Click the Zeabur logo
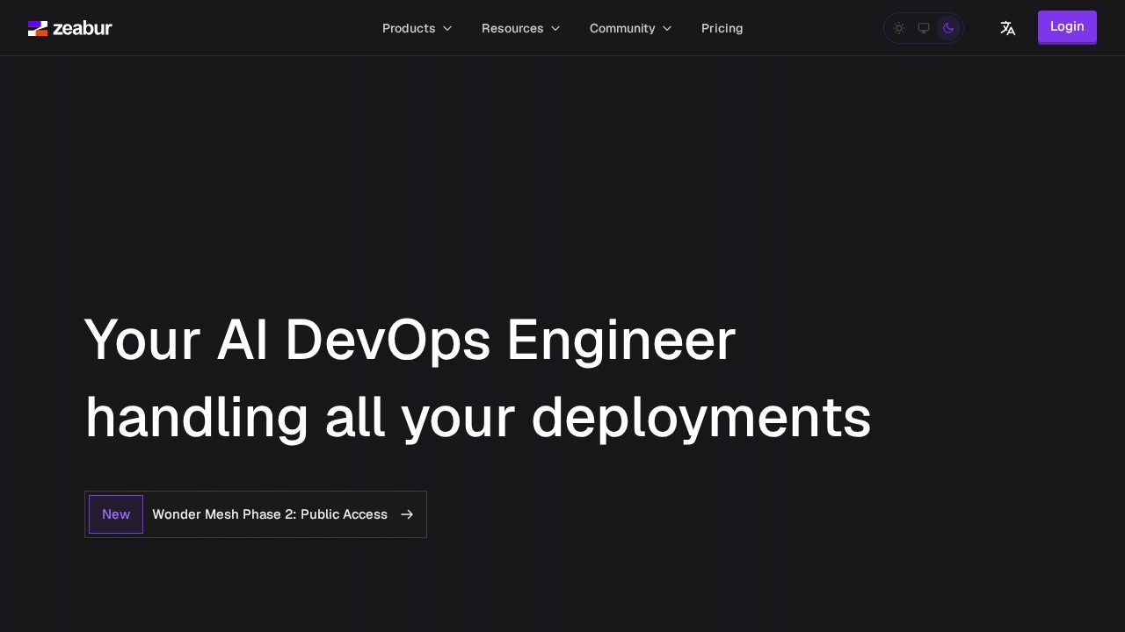 pos(70,28)
